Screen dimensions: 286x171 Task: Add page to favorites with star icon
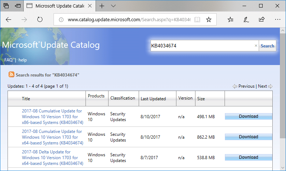208,19
